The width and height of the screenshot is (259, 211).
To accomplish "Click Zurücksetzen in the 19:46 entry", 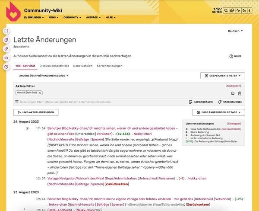I will coord(198,205).
